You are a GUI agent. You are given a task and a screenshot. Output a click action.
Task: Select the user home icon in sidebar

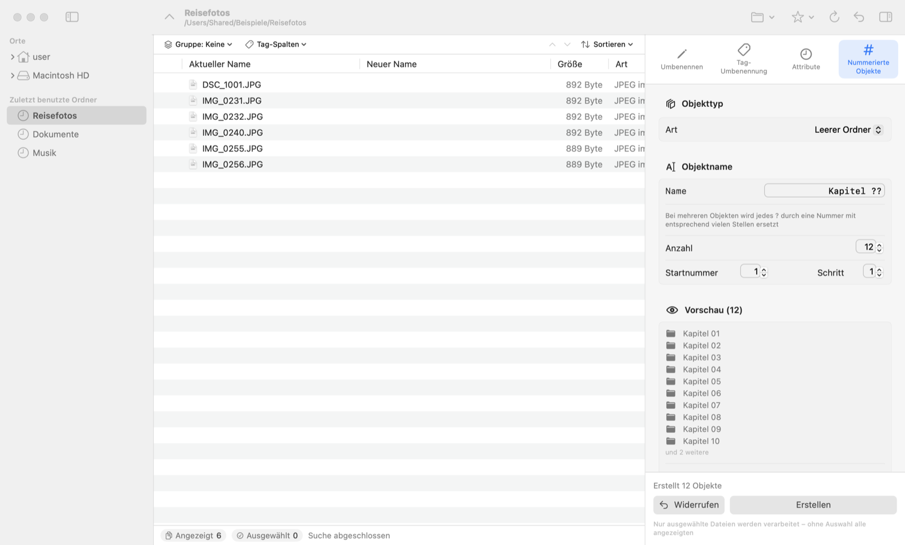pos(23,57)
